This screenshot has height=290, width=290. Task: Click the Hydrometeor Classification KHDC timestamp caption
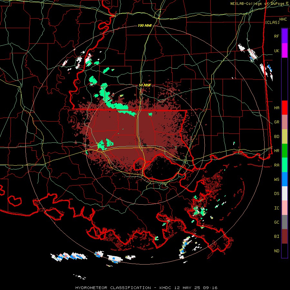pos(146,288)
